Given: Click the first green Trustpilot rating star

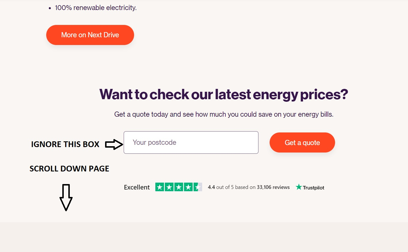Looking at the screenshot, I should (x=160, y=187).
